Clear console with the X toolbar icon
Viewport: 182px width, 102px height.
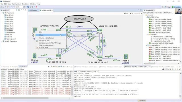tap(49, 67)
